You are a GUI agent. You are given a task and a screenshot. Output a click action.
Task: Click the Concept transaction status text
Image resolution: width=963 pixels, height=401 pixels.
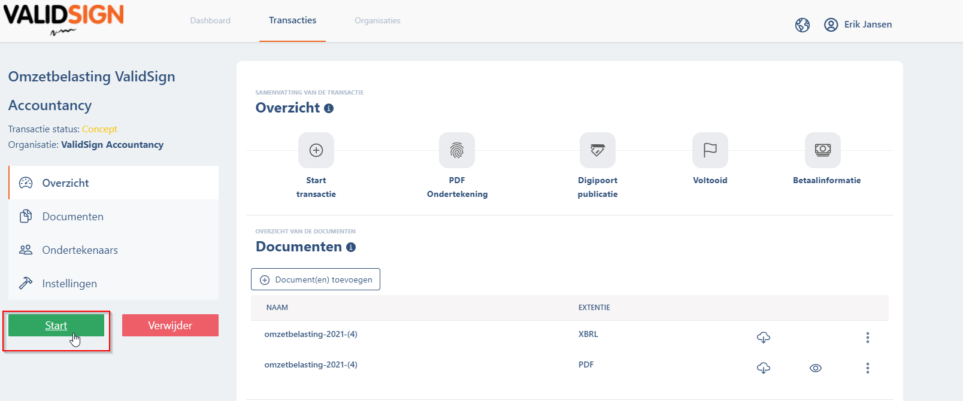point(99,129)
